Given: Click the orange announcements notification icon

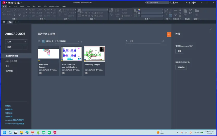Looking at the screenshot, I should [169, 34].
